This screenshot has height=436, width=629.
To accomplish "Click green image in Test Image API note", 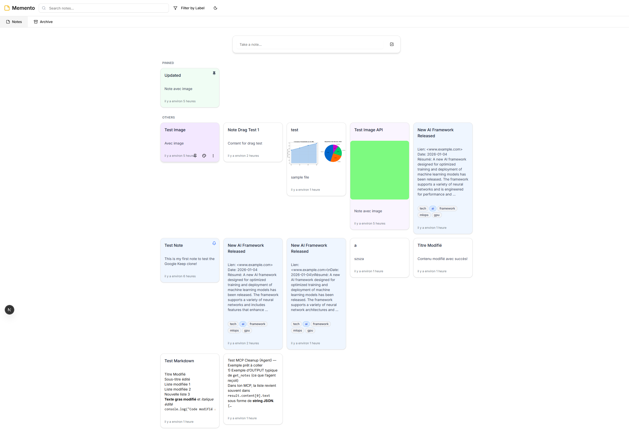I will point(379,170).
